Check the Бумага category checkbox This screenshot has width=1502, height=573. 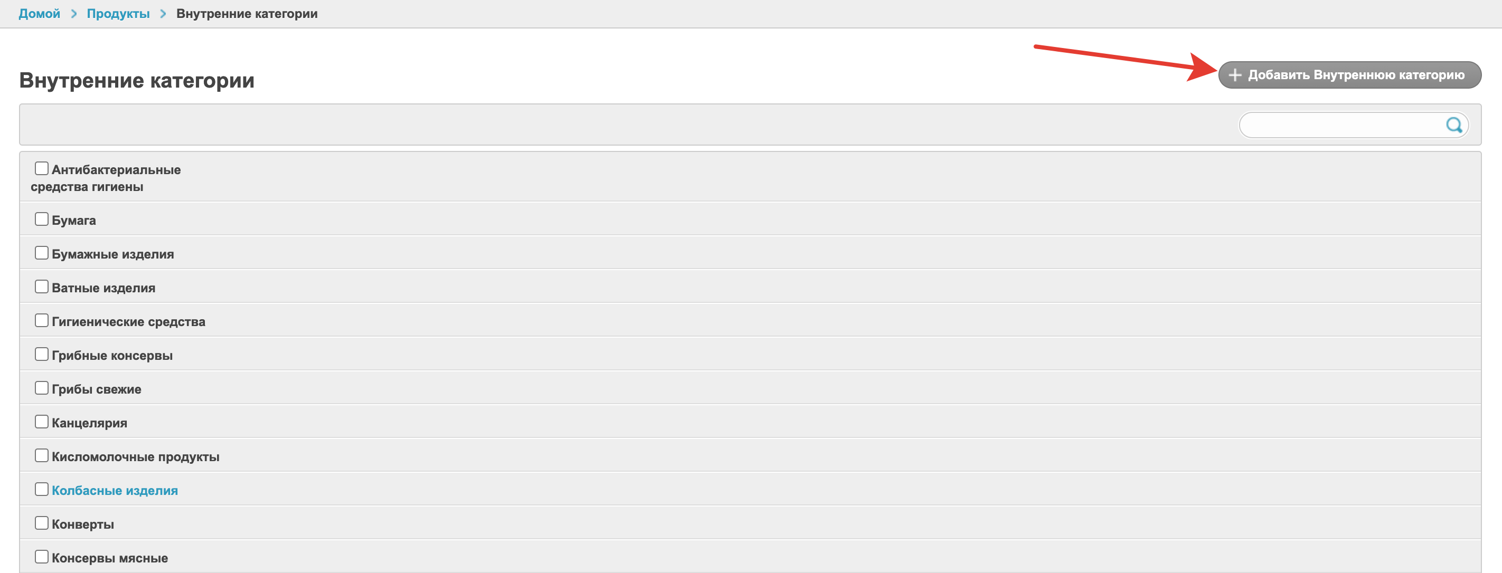41,219
